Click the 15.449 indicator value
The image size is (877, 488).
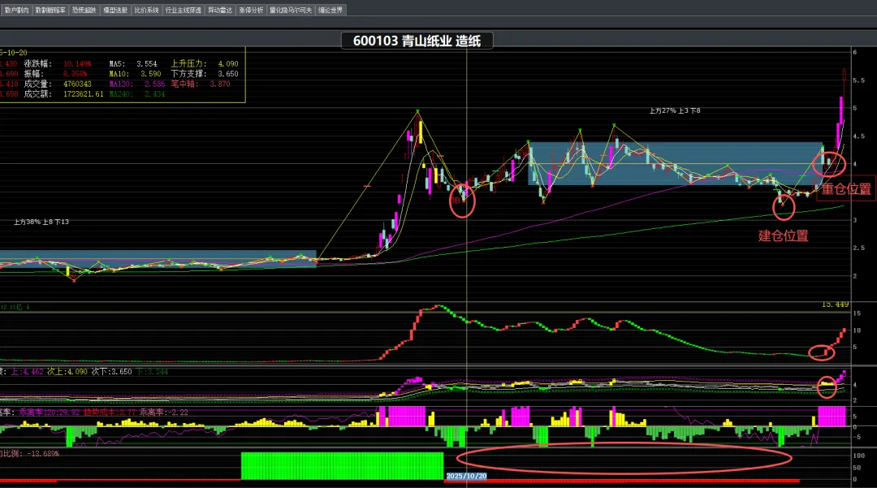pos(835,304)
